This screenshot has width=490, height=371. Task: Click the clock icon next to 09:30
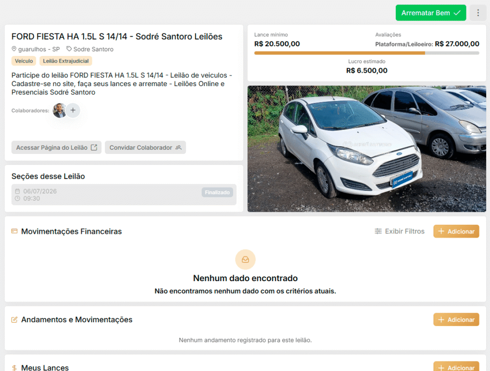[18, 198]
